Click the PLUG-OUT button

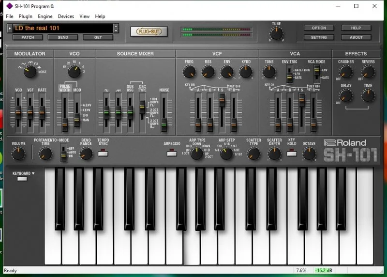(149, 31)
